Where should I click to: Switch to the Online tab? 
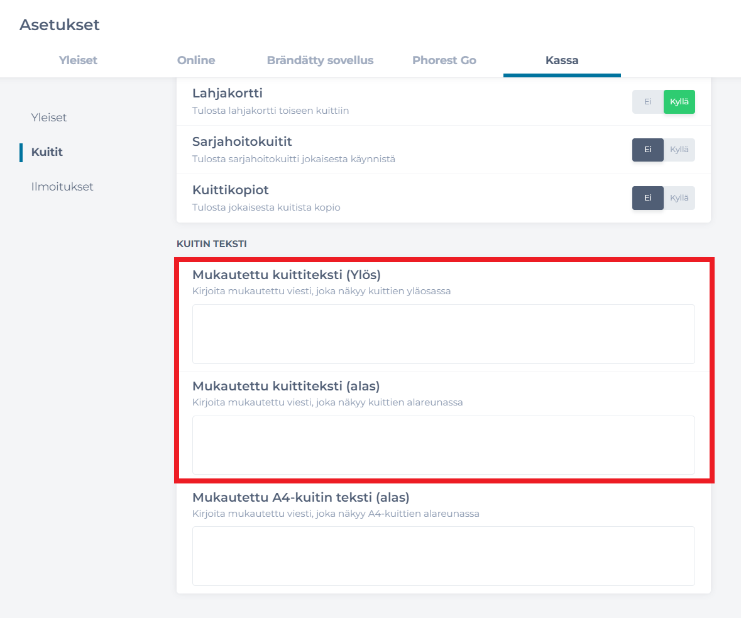click(x=196, y=60)
